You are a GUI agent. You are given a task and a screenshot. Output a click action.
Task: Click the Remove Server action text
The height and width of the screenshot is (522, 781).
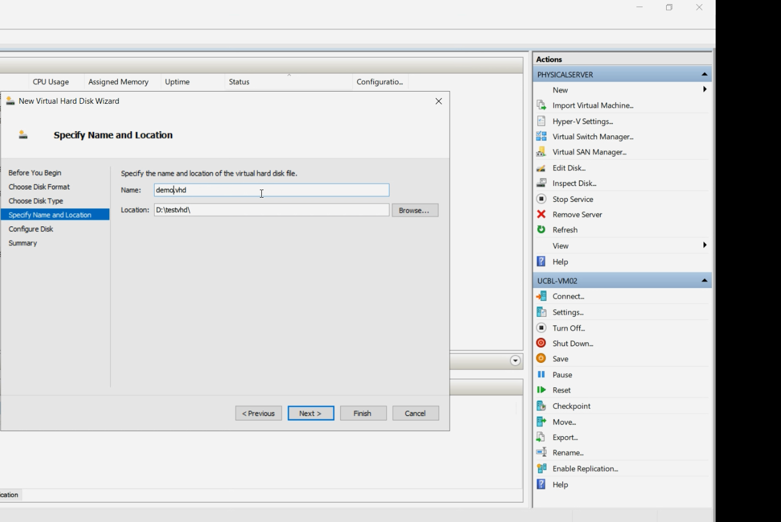[x=577, y=215]
